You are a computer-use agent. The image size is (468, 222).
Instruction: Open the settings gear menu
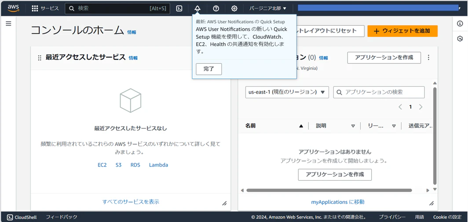click(234, 8)
